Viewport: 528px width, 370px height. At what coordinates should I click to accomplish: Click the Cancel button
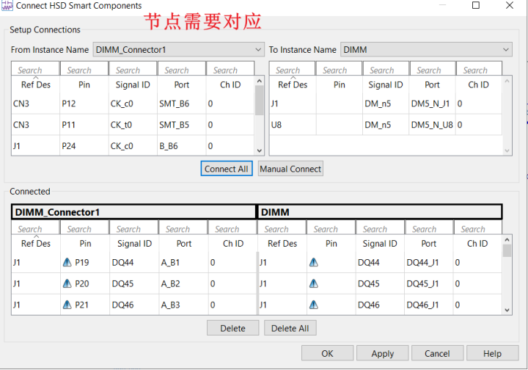click(x=437, y=353)
